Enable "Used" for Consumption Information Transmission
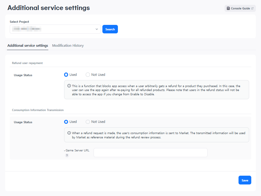This screenshot has height=196, width=261. 66,122
